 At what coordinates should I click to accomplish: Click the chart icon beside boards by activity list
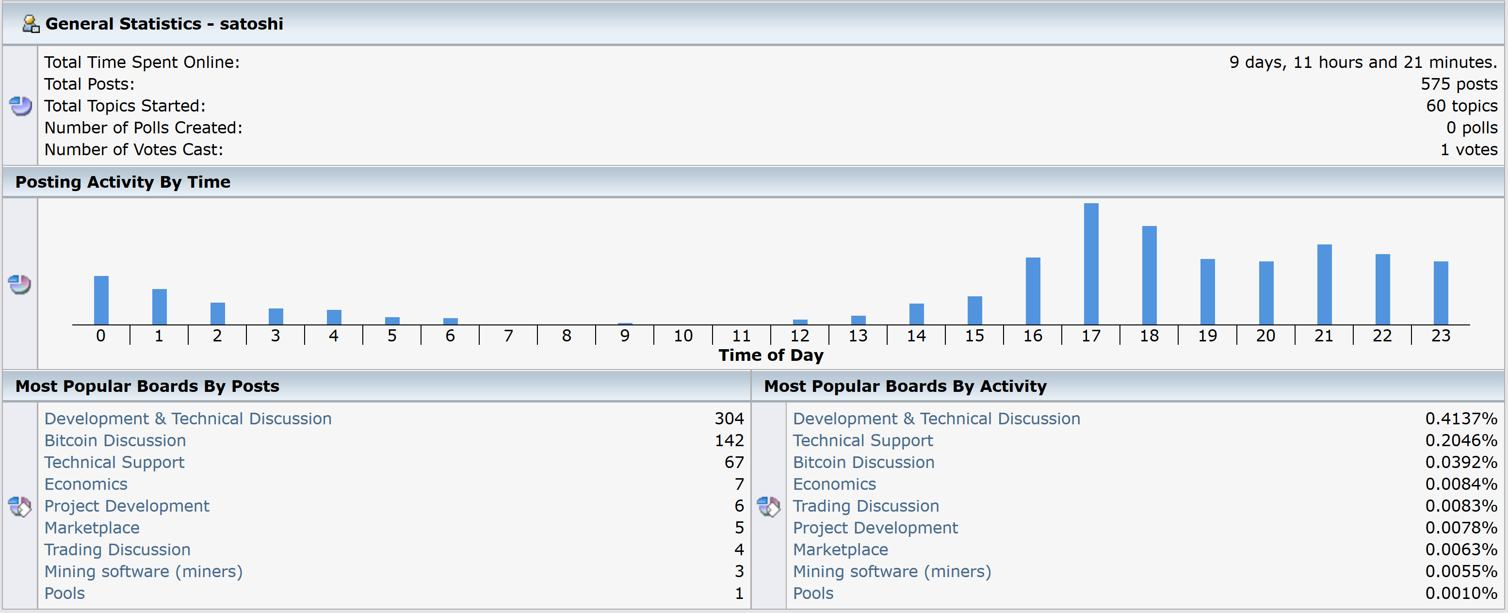pos(769,506)
